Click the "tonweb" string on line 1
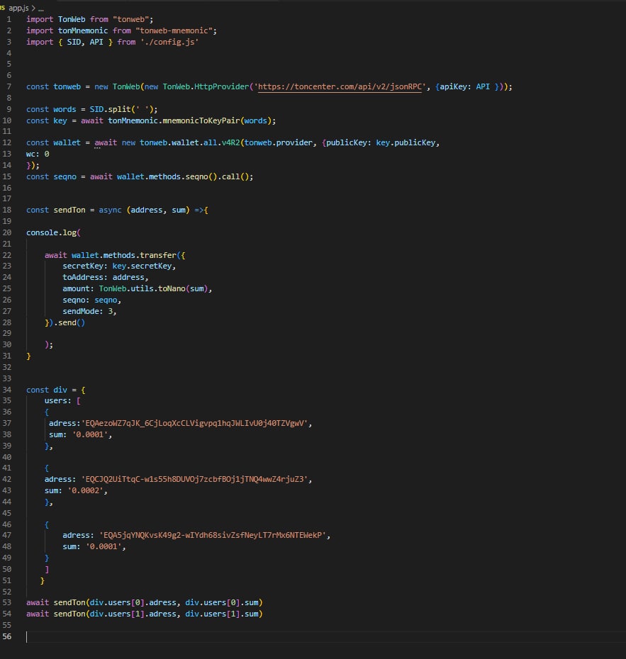The height and width of the screenshot is (659, 626). coord(133,19)
